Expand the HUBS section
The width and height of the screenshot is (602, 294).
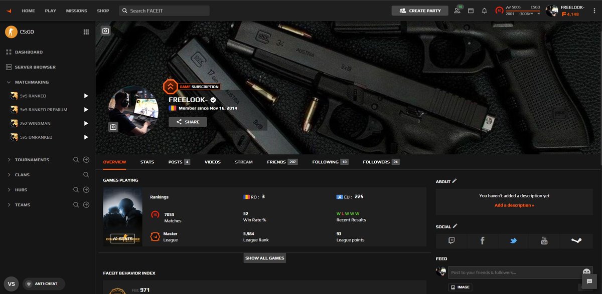(x=9, y=190)
